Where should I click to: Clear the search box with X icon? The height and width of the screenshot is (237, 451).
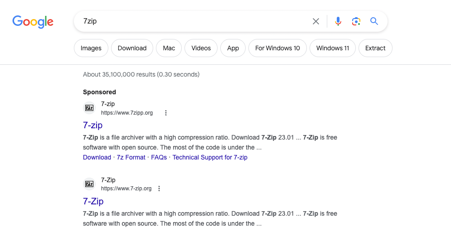point(316,21)
